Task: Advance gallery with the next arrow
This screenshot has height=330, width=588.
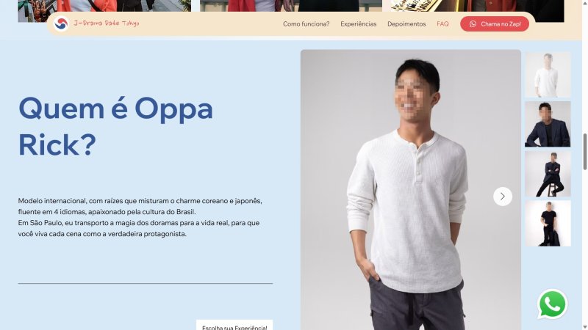Action: 503,197
